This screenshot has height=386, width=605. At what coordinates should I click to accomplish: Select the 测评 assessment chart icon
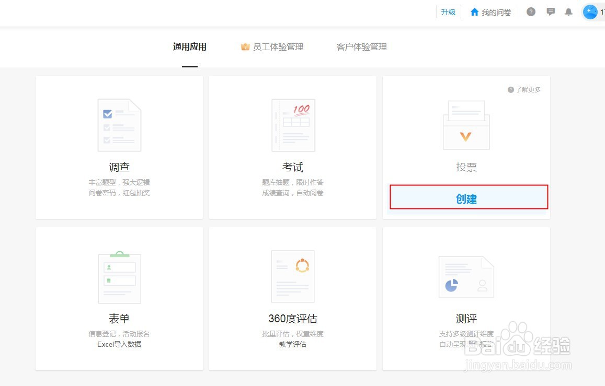pos(466,276)
